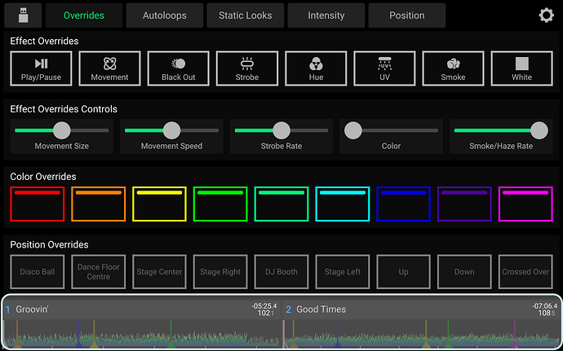Open the Position tab
Screen dimensions: 563x351
(407, 15)
